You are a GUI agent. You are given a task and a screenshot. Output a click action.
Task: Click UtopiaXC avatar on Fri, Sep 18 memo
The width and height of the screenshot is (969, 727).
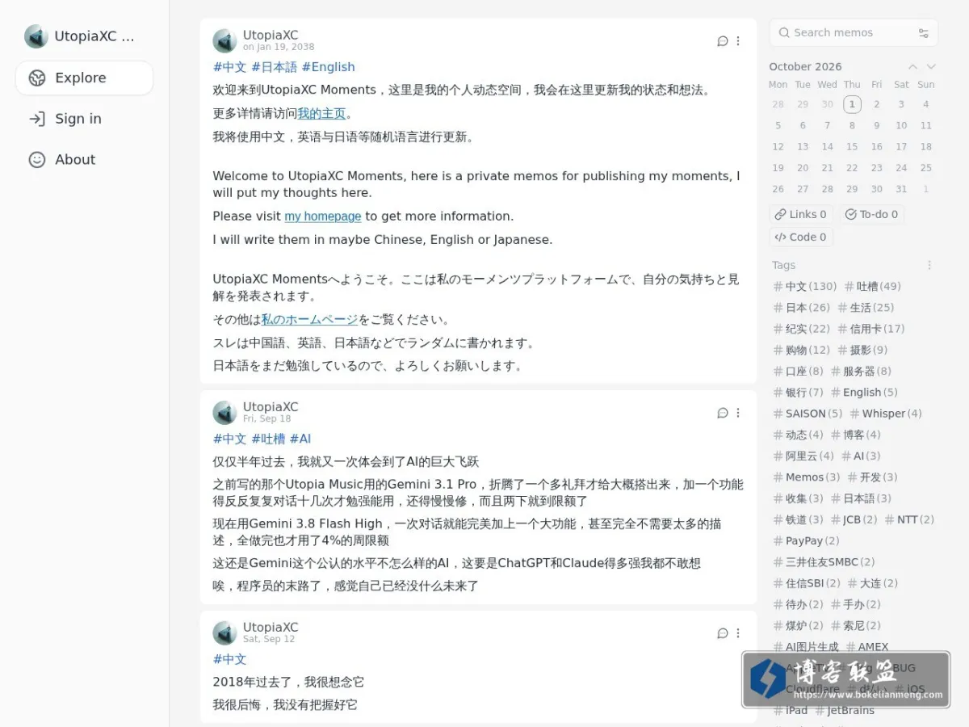(x=224, y=413)
